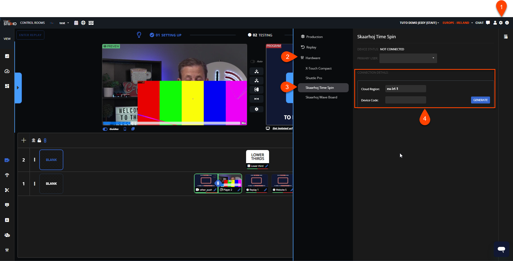Viewport: 513px width, 261px height.
Task: Select Skaarhoj Wave Board in hardware list
Action: 321,97
